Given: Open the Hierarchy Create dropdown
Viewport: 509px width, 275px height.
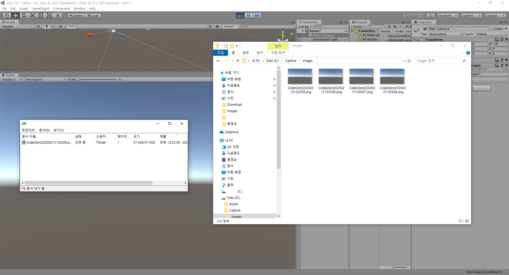Looking at the screenshot, I should coord(305,27).
